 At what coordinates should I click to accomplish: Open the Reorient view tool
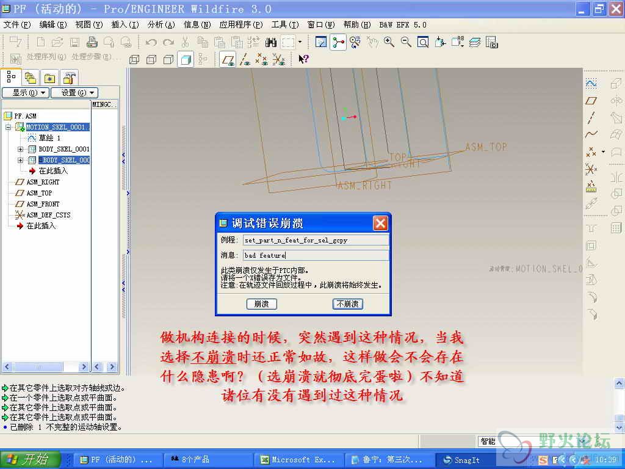tap(440, 42)
